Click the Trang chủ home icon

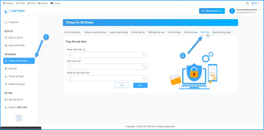tap(6, 22)
